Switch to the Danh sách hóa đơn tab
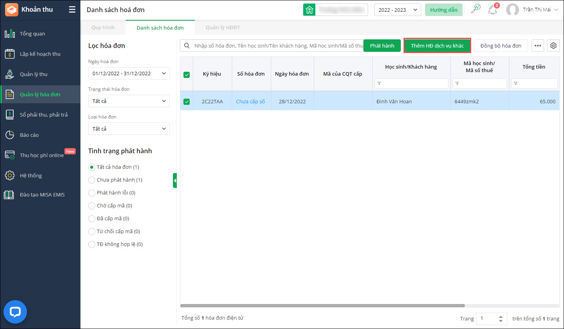The height and width of the screenshot is (329, 564). pyautogui.click(x=160, y=28)
